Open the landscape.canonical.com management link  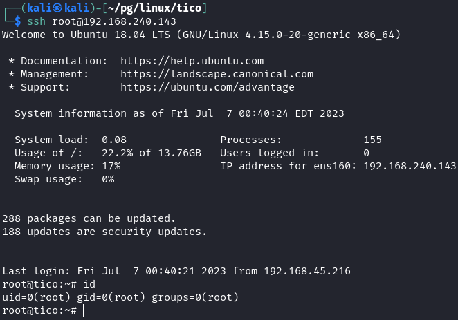point(217,74)
